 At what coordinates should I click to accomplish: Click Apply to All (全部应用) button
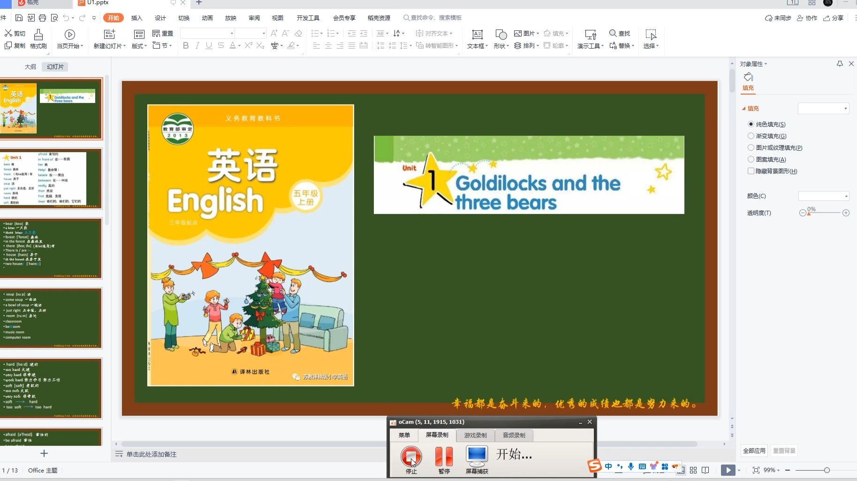754,451
